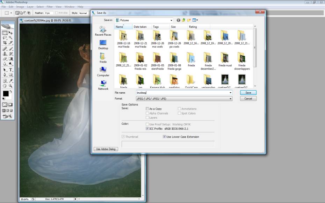
Task: Swap foreground and background colors
Action: 11,91
